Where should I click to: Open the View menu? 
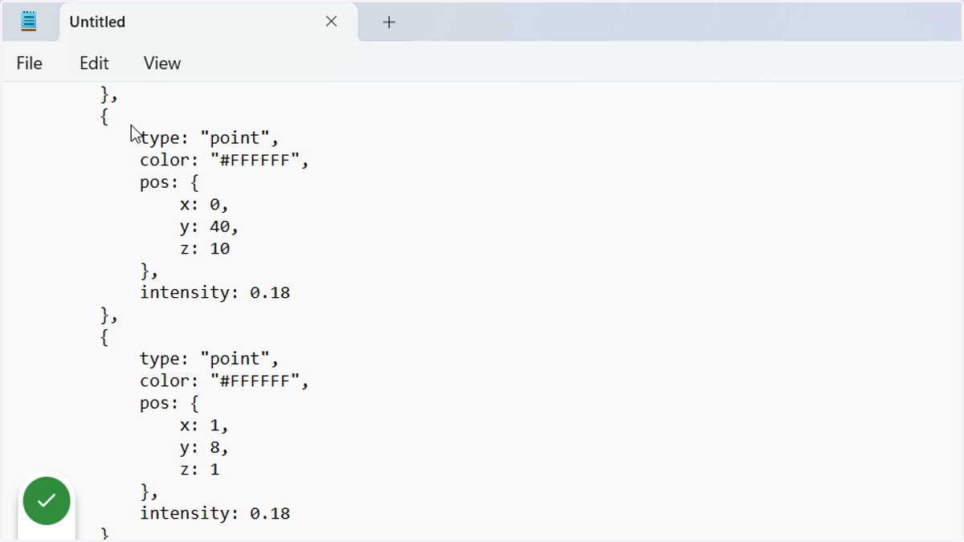pos(162,63)
